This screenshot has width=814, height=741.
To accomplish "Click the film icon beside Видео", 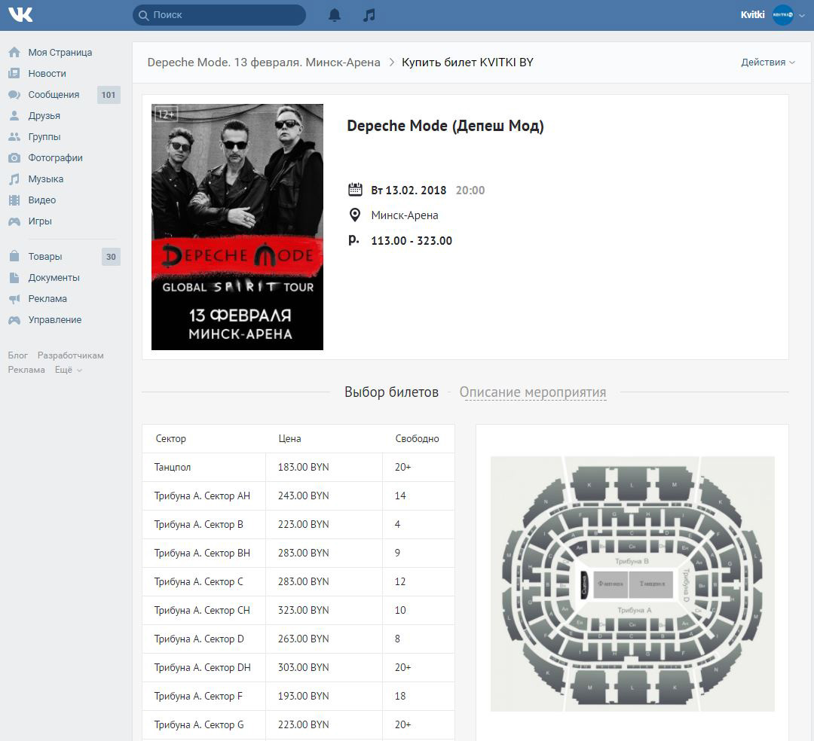I will [x=14, y=200].
